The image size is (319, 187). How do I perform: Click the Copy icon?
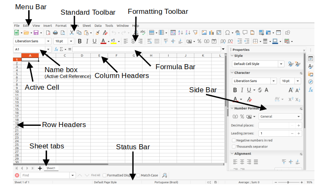(x=79, y=33)
